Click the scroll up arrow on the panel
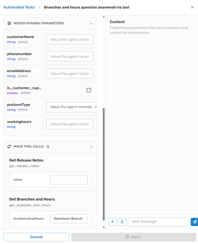The image size is (198, 244). coord(104,17)
